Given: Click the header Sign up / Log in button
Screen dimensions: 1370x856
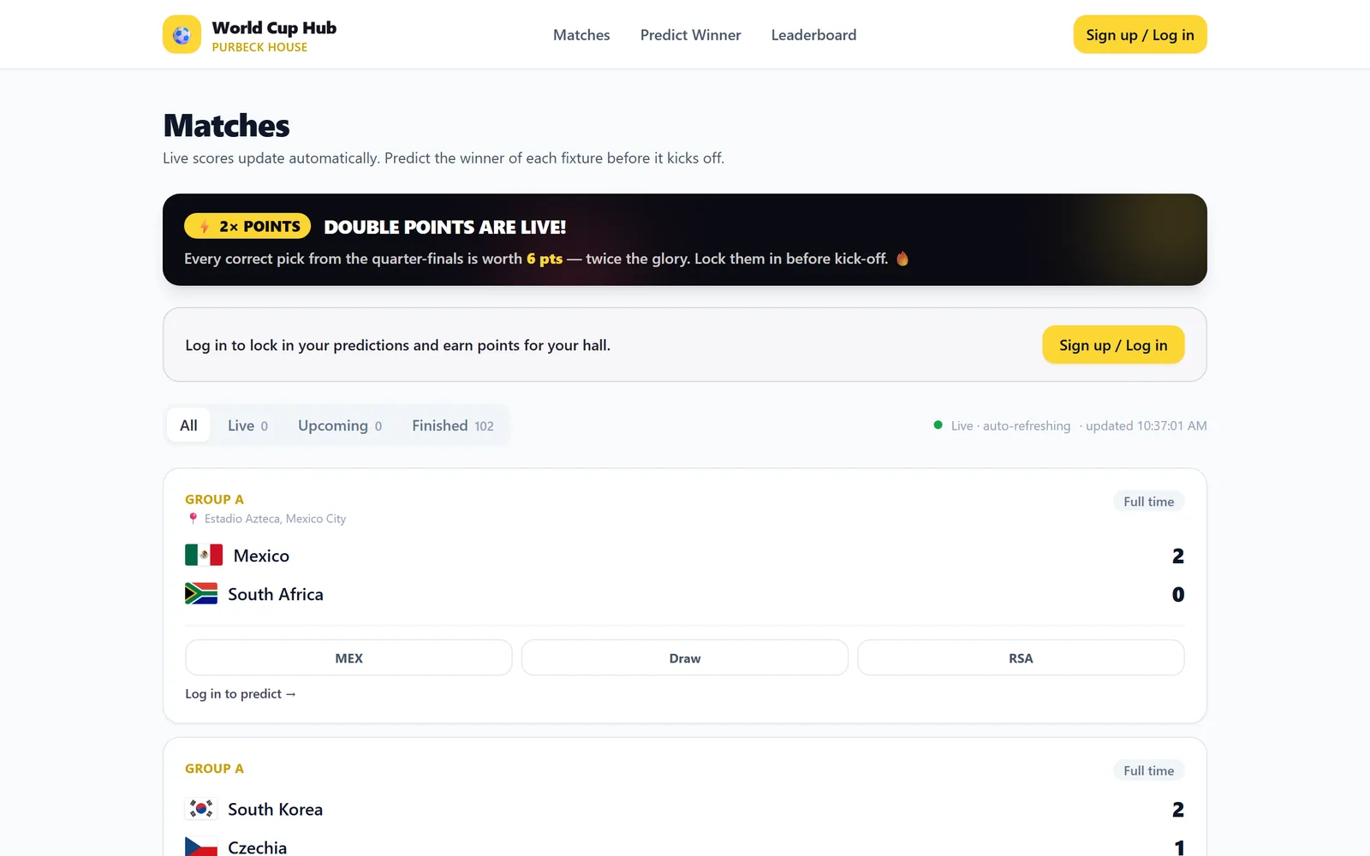Looking at the screenshot, I should coord(1140,34).
